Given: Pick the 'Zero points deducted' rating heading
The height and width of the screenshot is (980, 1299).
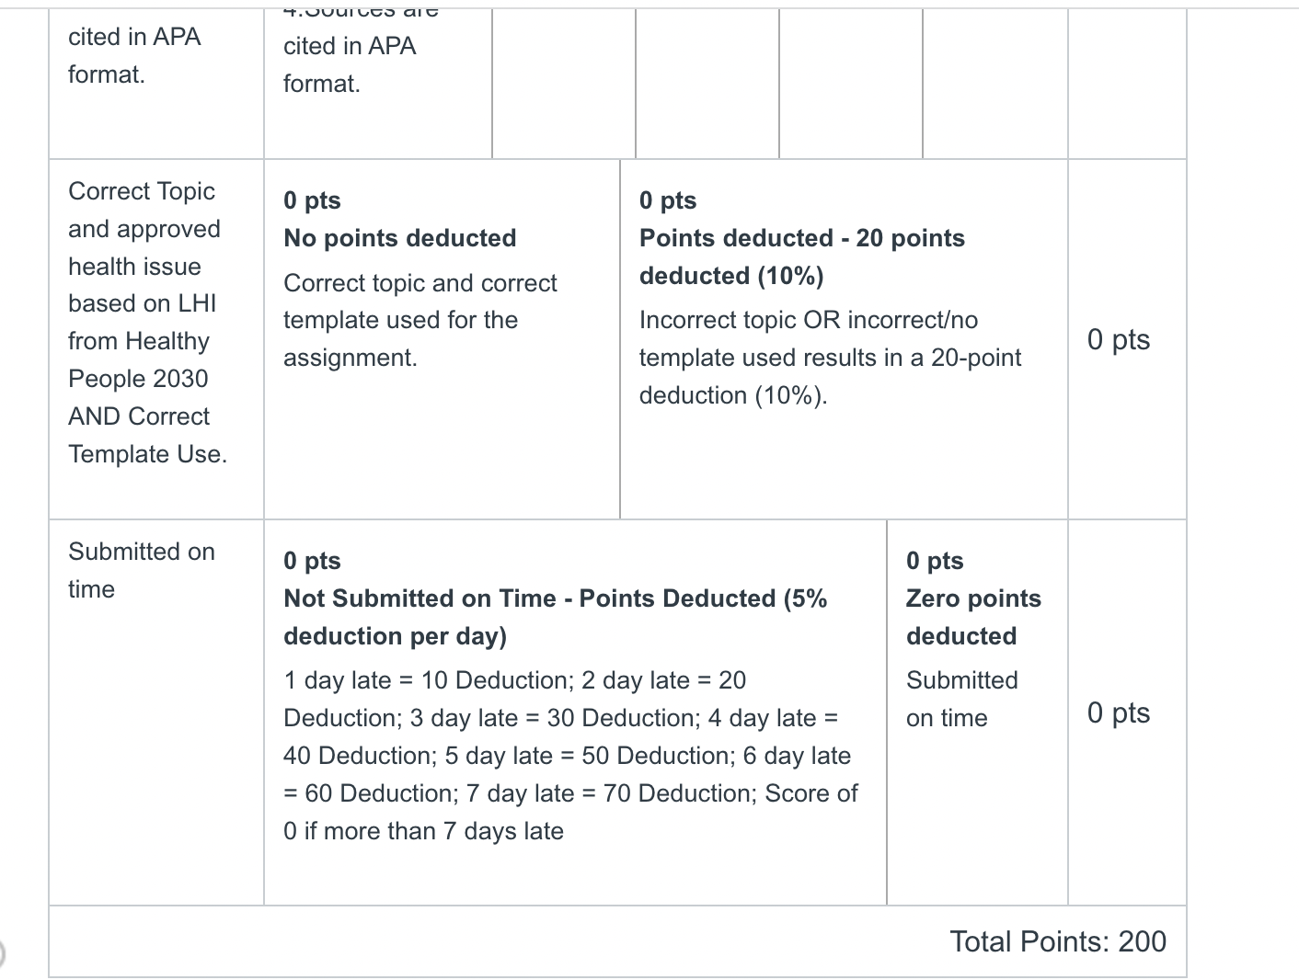Looking at the screenshot, I should coord(973,618).
